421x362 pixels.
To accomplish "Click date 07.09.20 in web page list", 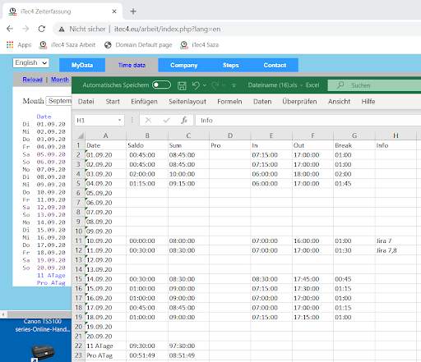I will [x=51, y=169].
